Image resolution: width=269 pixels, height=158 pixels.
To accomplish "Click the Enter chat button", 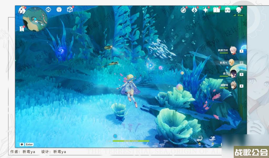I will click(27, 144).
